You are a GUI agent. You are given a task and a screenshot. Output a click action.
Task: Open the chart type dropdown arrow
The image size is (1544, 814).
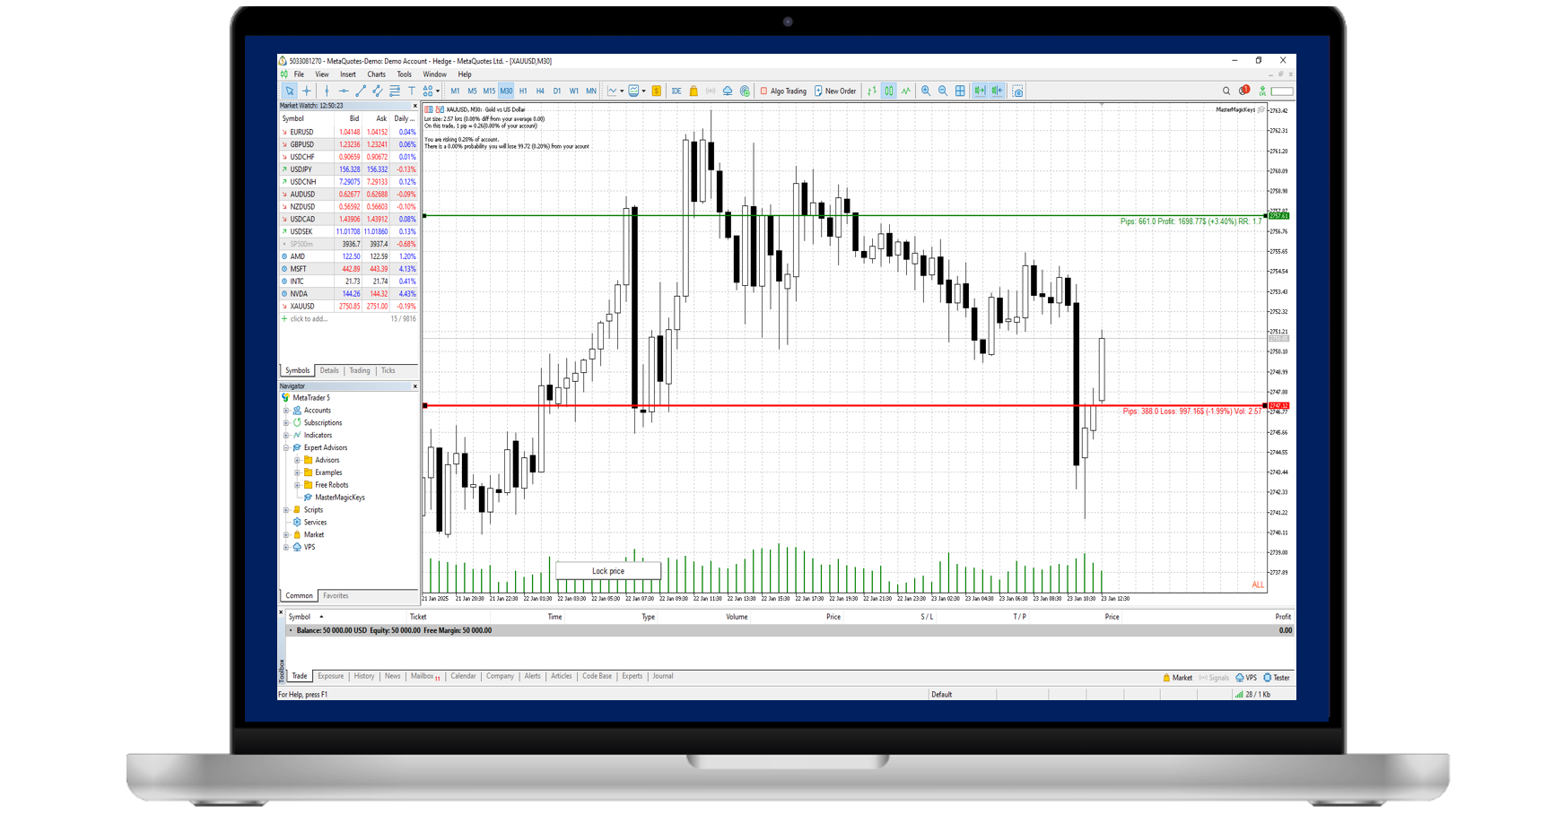(x=622, y=91)
